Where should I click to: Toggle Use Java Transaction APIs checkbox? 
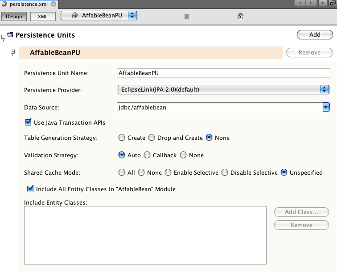pyautogui.click(x=29, y=122)
